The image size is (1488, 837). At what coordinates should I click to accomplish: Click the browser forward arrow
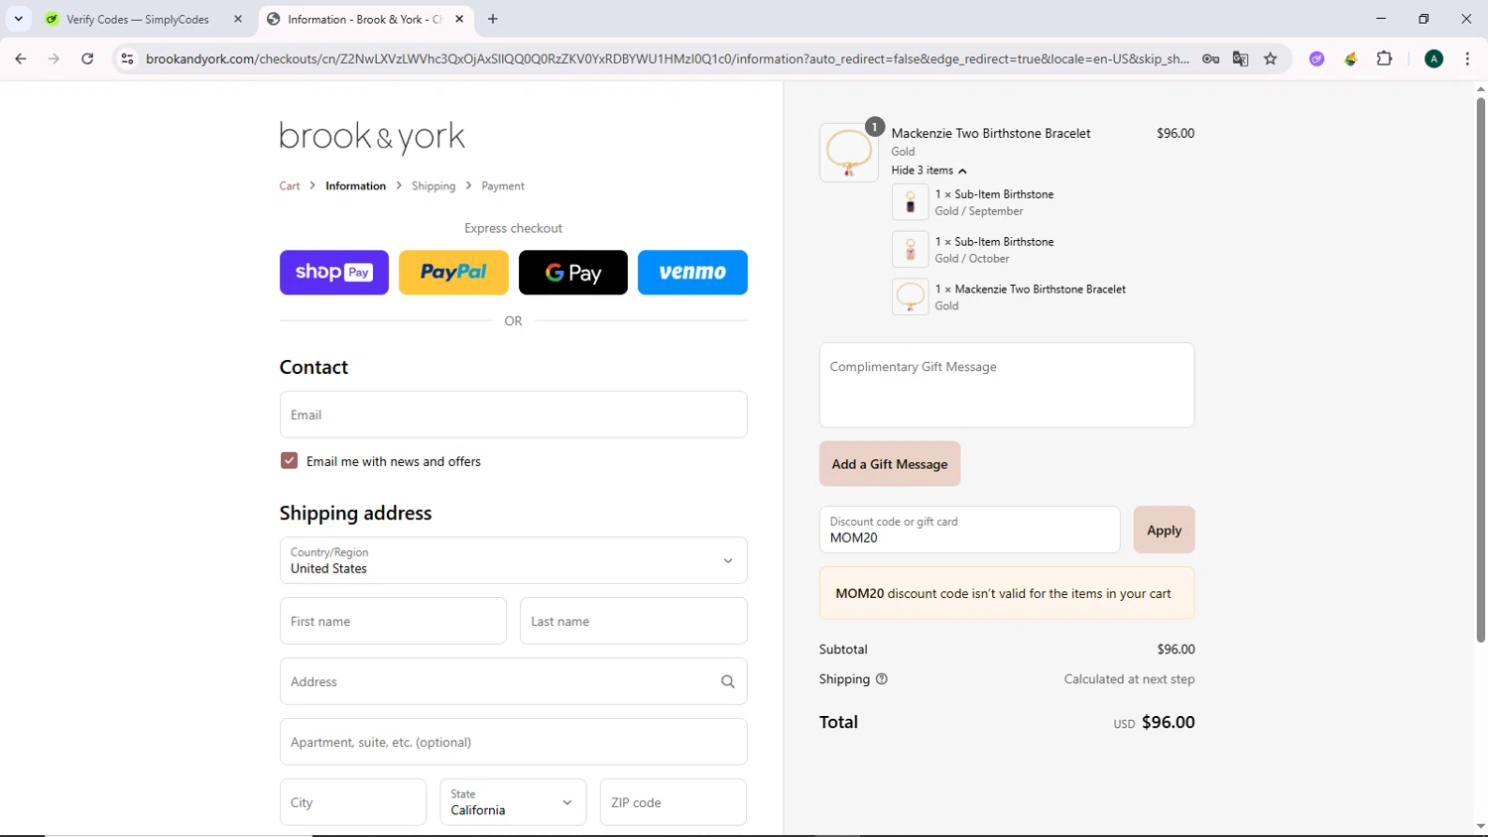pyautogui.click(x=54, y=59)
